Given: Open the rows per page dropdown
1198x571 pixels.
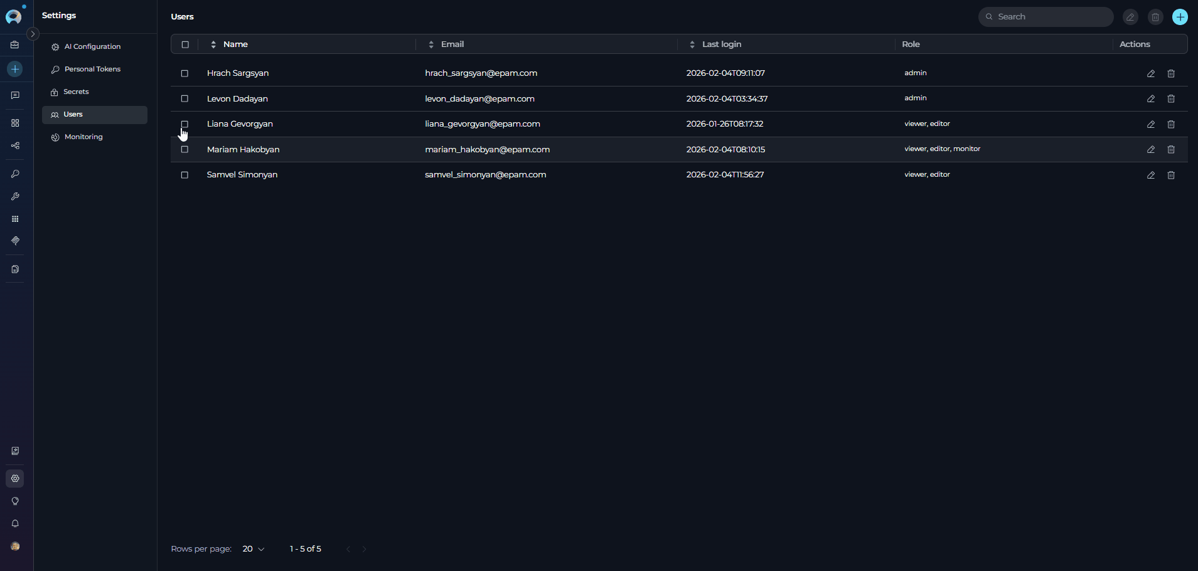Looking at the screenshot, I should (x=254, y=549).
